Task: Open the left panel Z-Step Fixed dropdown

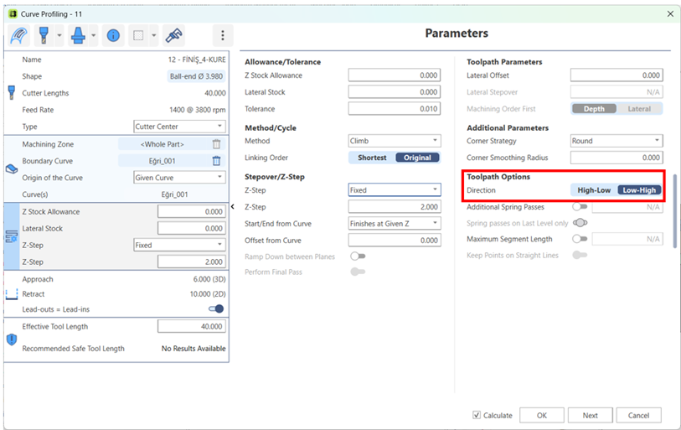Action: click(179, 246)
